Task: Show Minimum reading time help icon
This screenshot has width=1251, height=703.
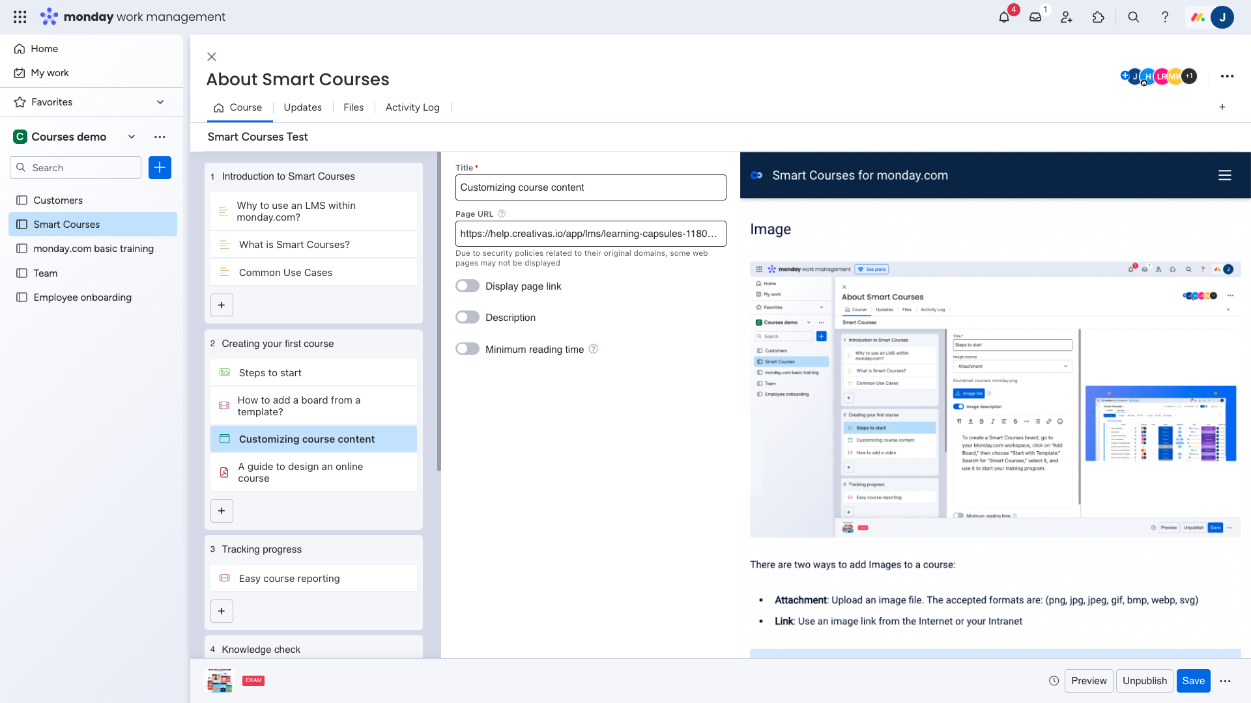Action: pyautogui.click(x=594, y=350)
